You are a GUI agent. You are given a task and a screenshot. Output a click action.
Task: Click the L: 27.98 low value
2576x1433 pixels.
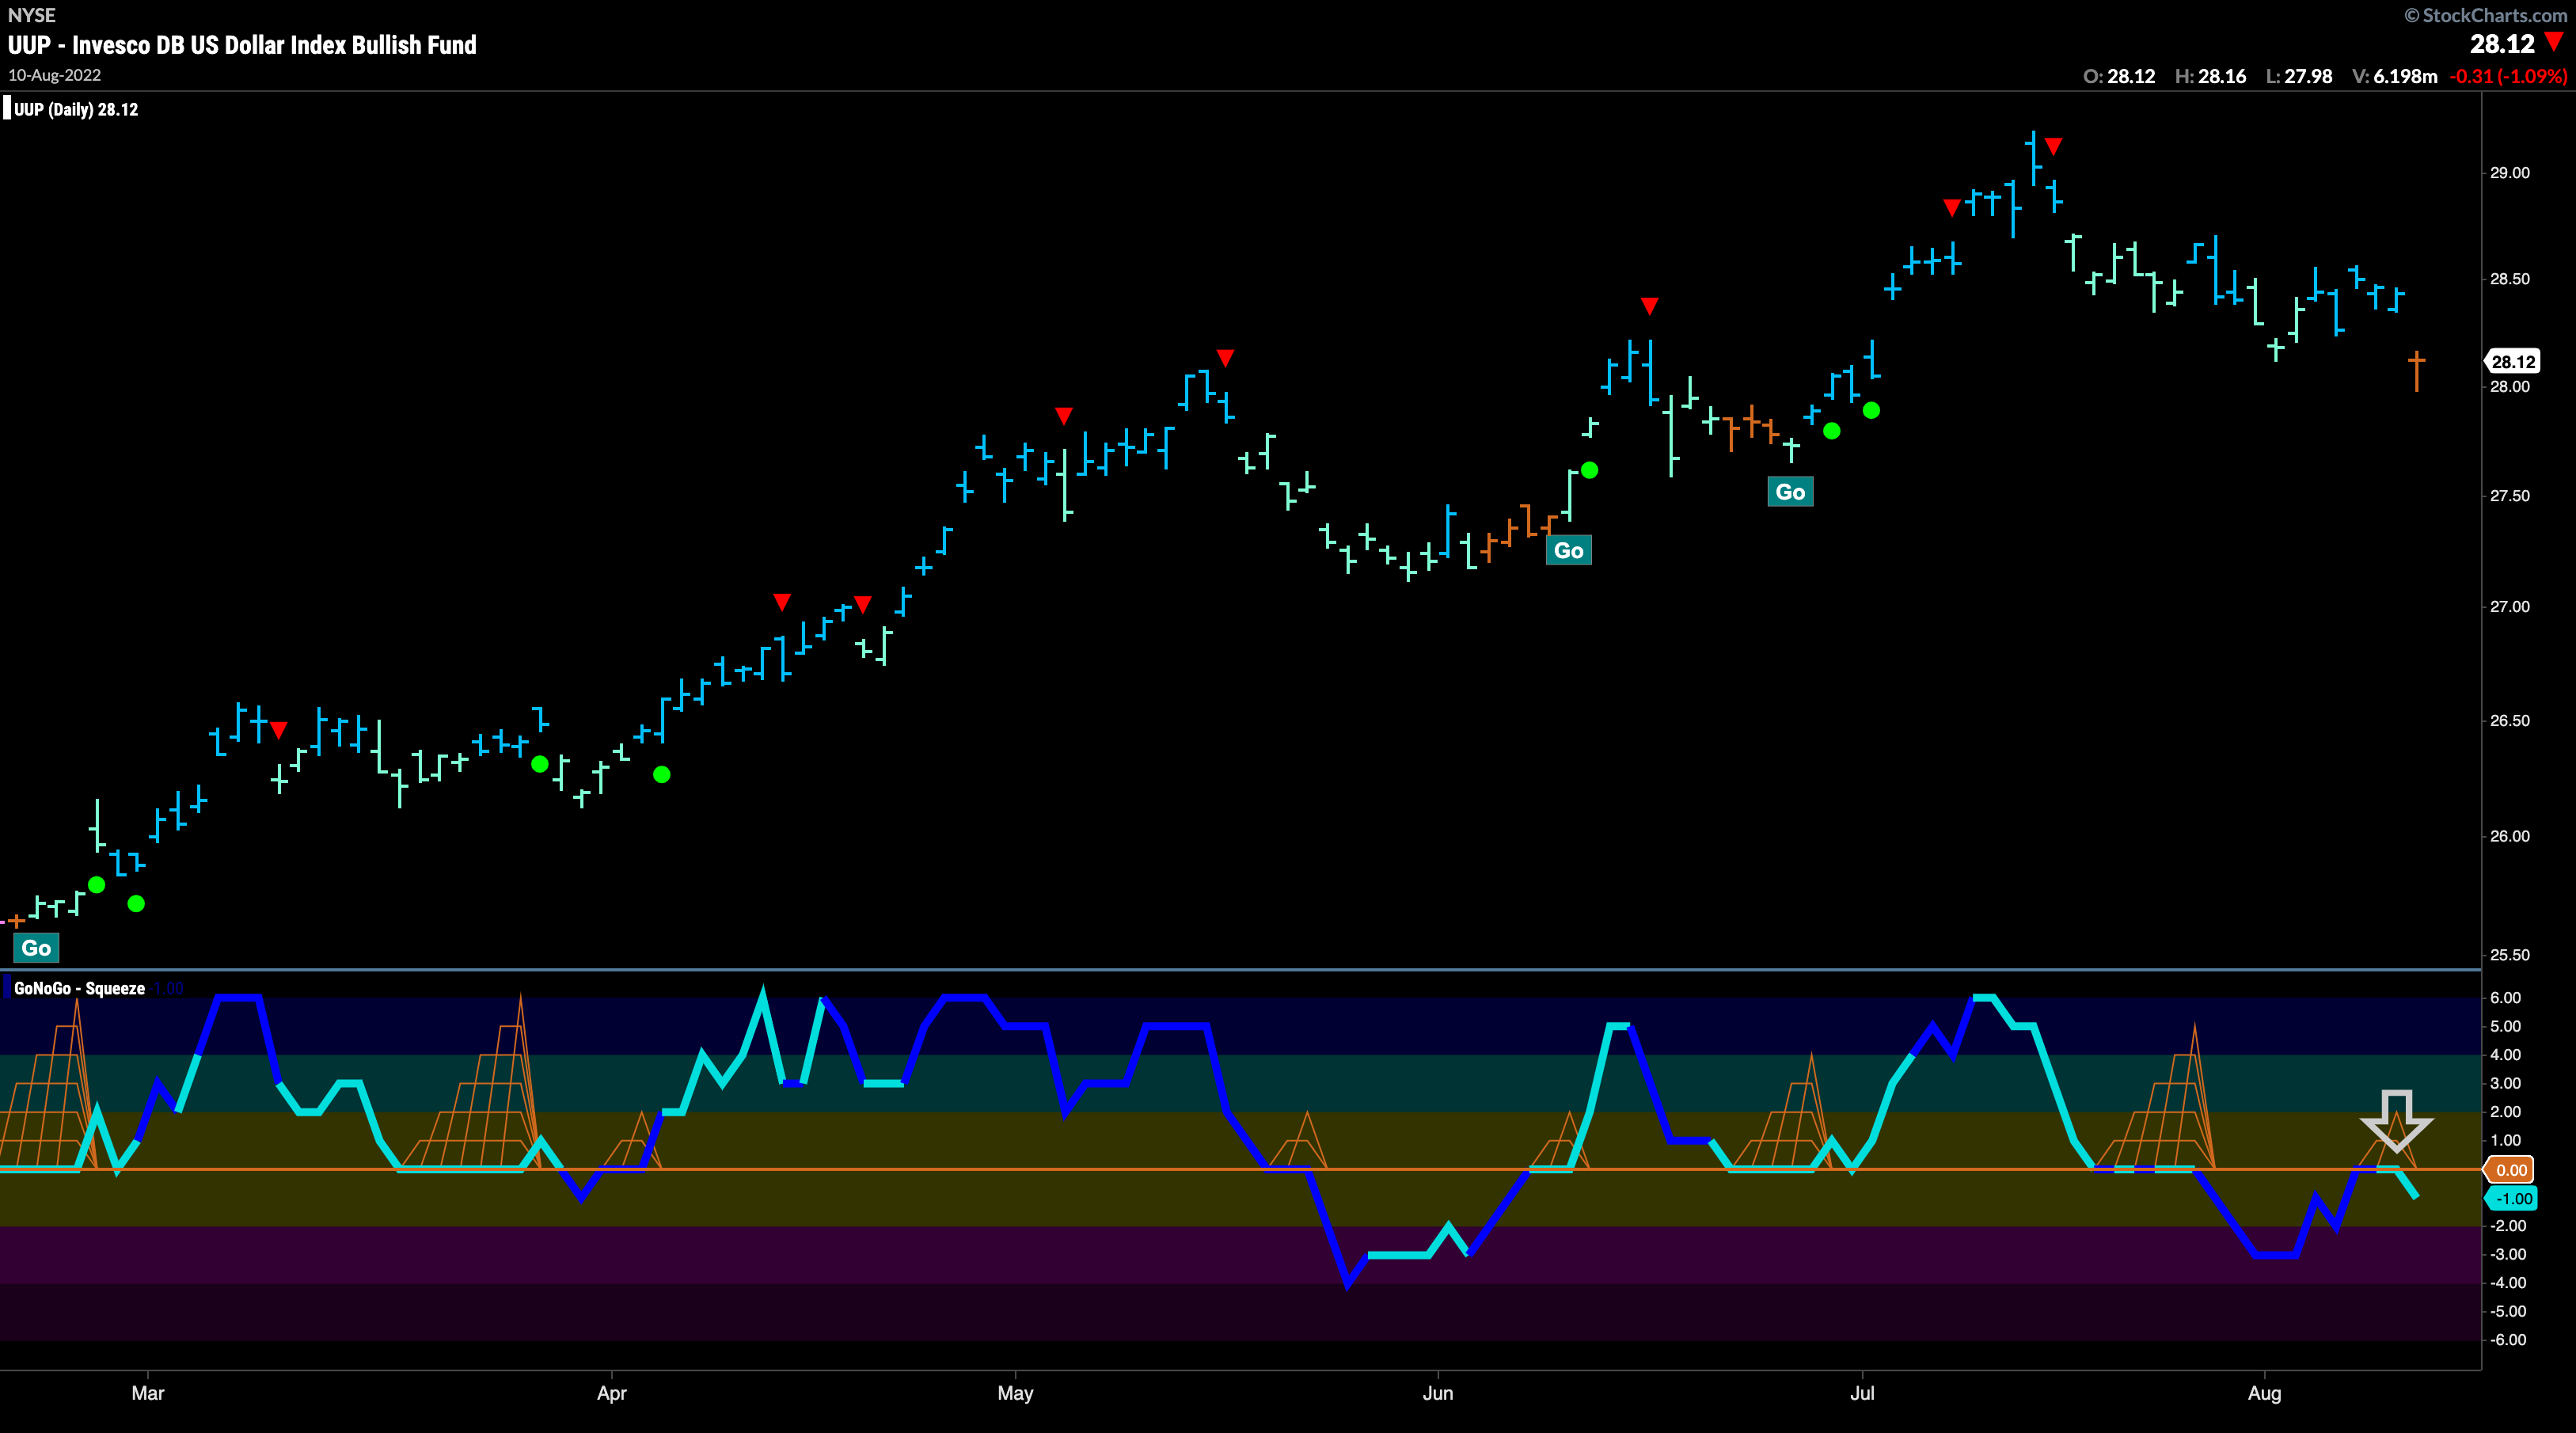[x=2299, y=76]
